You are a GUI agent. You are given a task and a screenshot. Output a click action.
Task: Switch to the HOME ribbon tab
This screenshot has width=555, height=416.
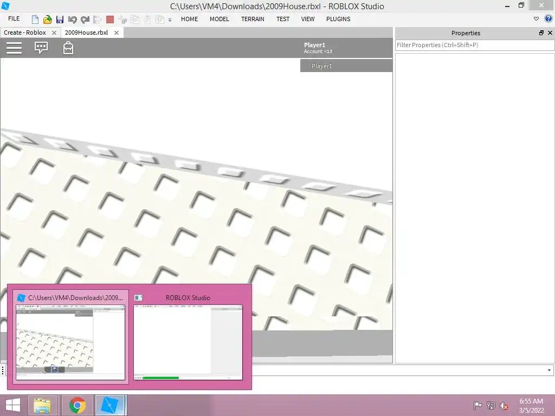pos(189,19)
